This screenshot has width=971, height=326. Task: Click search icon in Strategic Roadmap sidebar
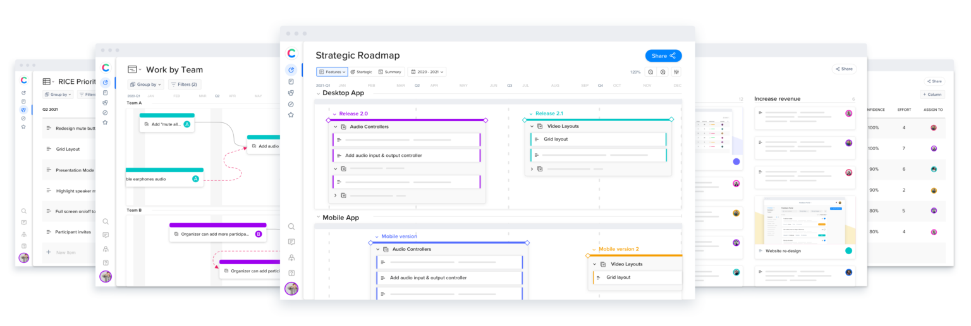click(291, 226)
